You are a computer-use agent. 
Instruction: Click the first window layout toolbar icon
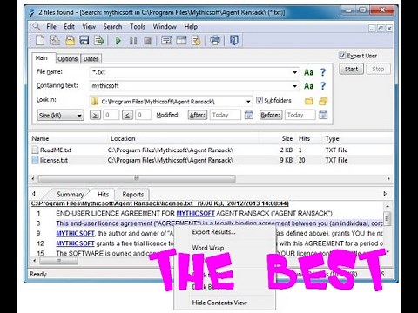pyautogui.click(x=166, y=40)
